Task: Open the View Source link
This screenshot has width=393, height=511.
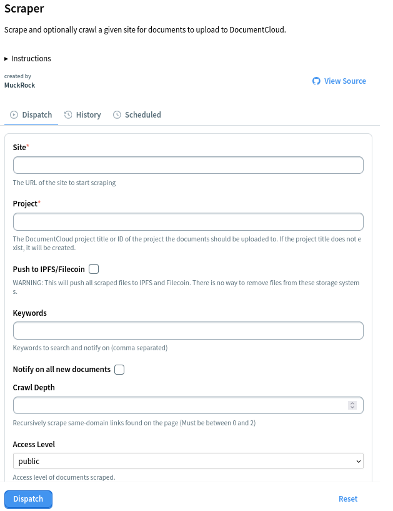Action: click(x=345, y=81)
